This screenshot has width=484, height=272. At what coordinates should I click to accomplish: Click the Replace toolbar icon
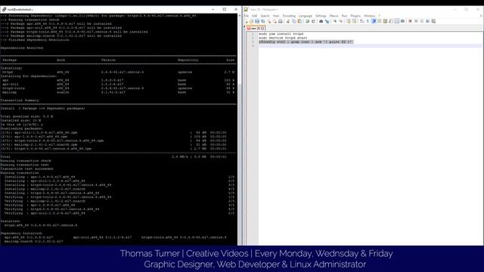coord(327,21)
